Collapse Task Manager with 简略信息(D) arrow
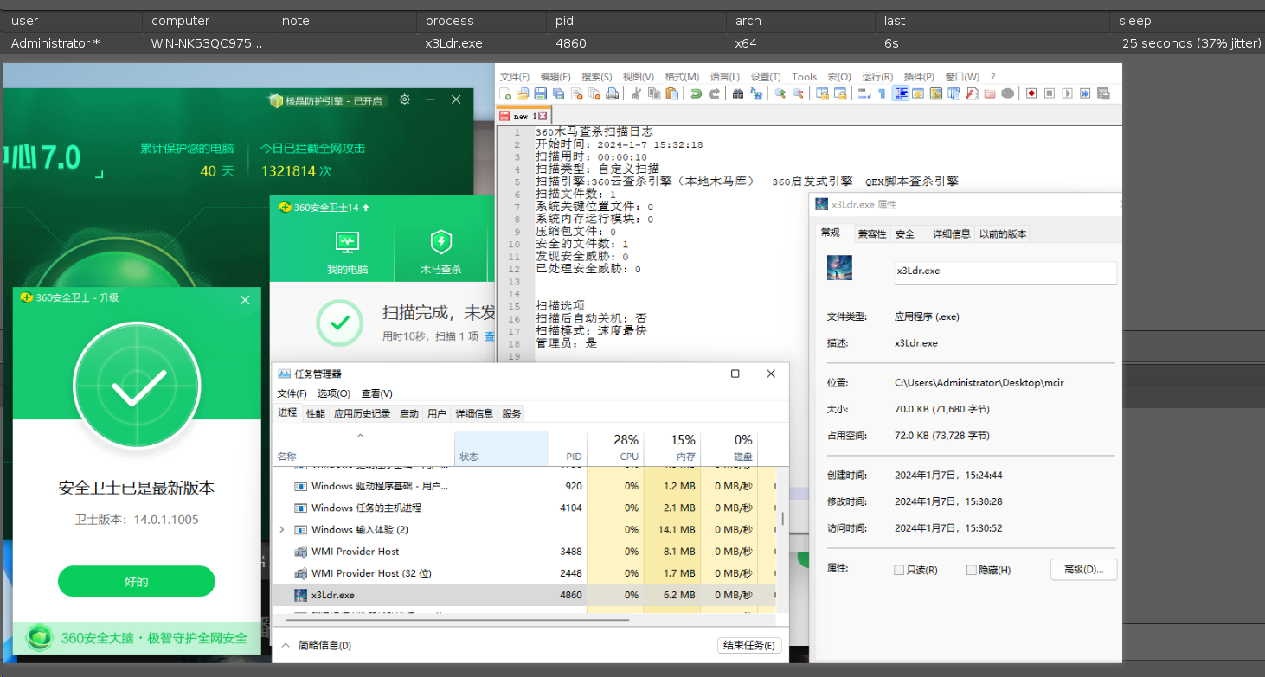Viewport: 1265px width, 677px height. pos(286,645)
